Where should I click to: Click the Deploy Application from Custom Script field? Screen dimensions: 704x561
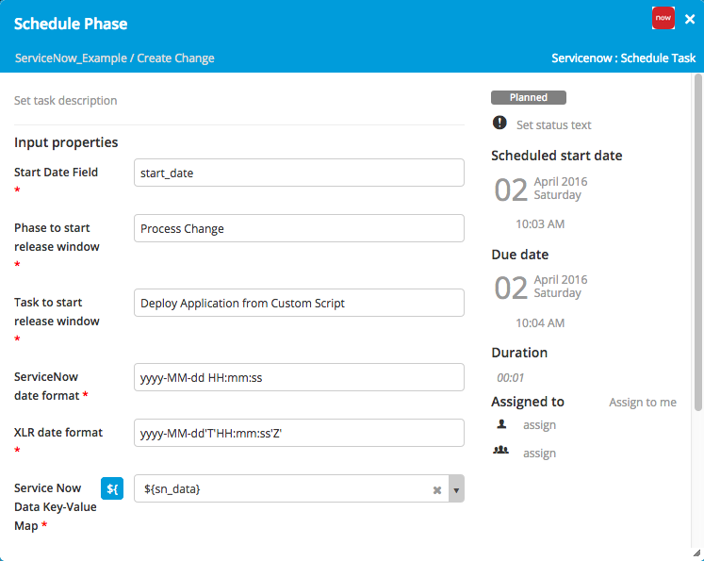coord(299,303)
